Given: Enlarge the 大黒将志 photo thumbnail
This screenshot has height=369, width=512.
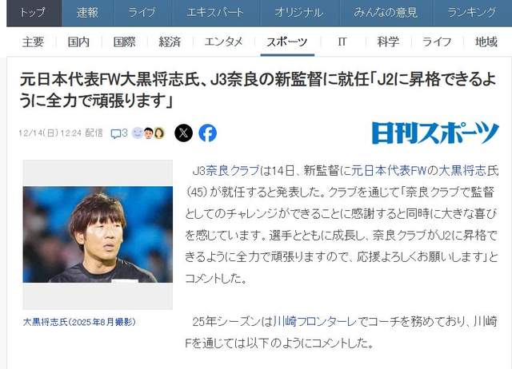Looking at the screenshot, I should [98, 234].
